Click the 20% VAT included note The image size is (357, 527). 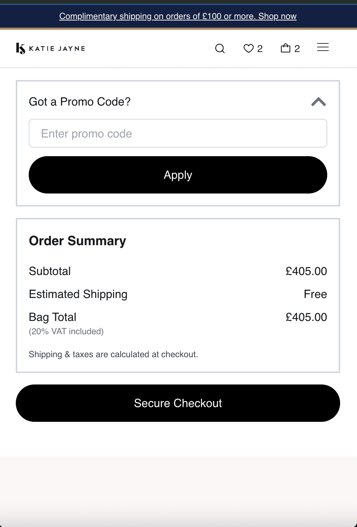click(x=66, y=331)
